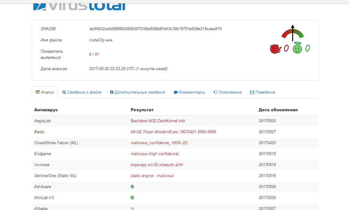Open the Комментарии tab
Image resolution: width=349 pixels, height=210 pixels.
pyautogui.click(x=189, y=92)
